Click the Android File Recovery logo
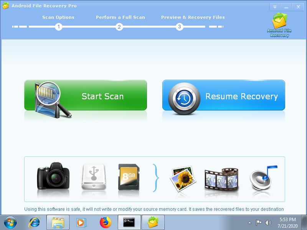The height and width of the screenshot is (230, 307). [x=279, y=25]
